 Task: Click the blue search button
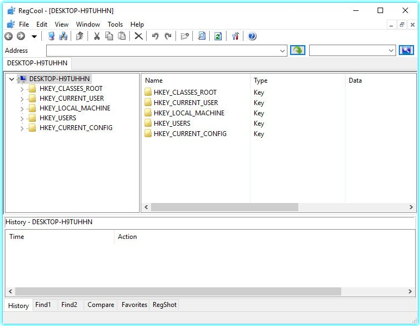coord(406,50)
